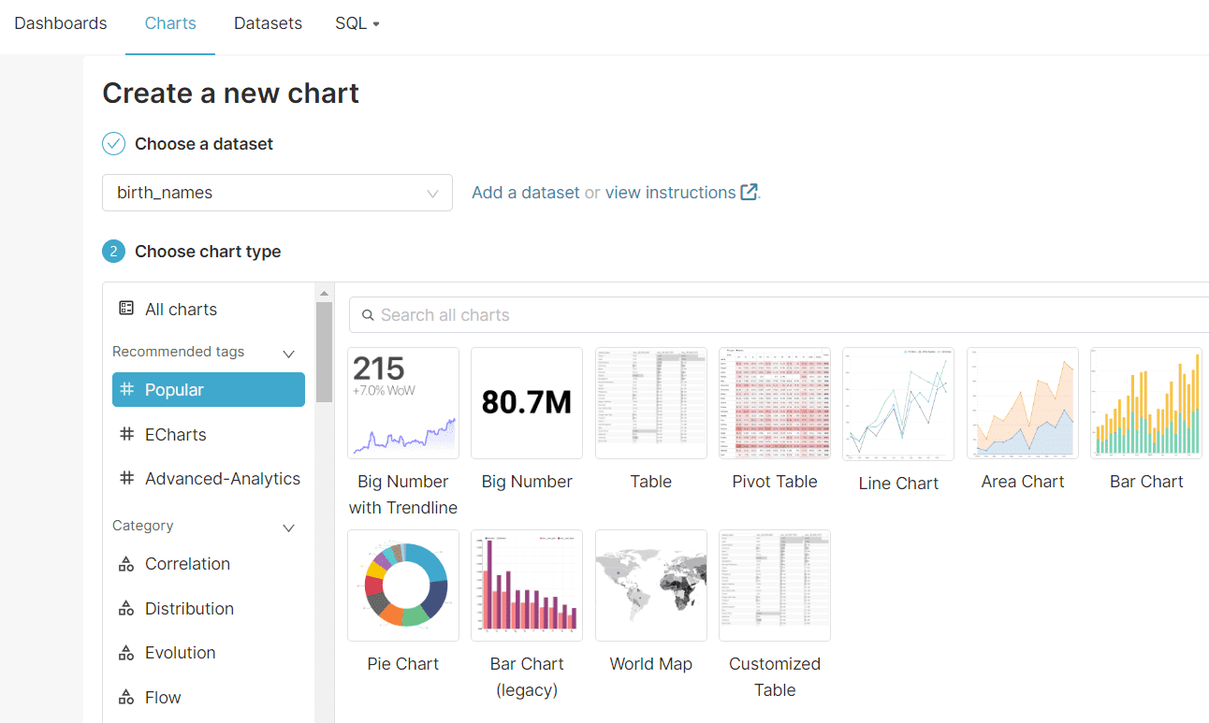
Task: Select the Line Chart type icon
Action: pyautogui.click(x=897, y=403)
